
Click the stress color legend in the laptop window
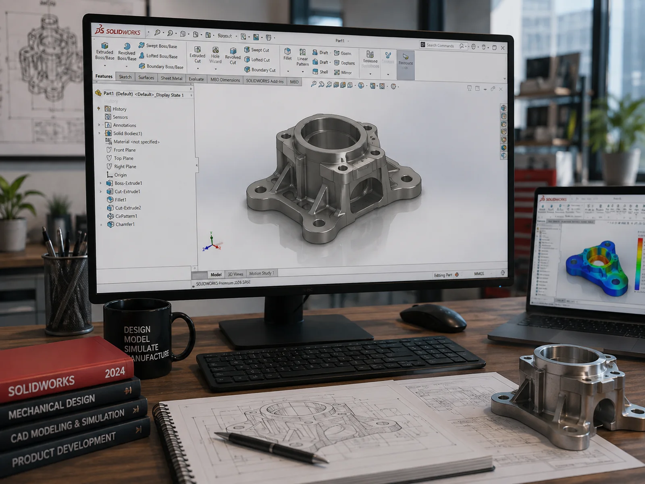click(639, 264)
